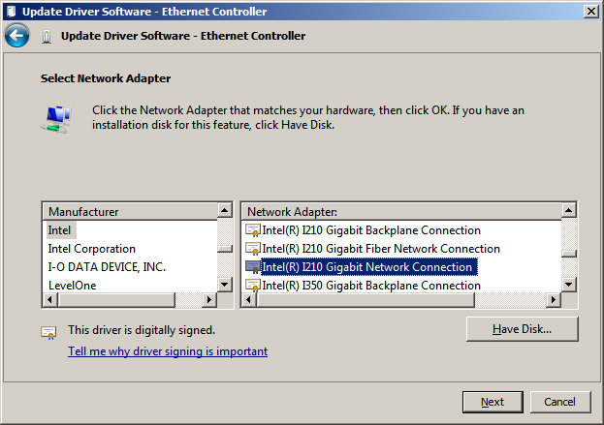Screen dimensions: 604x425
Task: Close the Update Driver Software window
Action: point(591,12)
